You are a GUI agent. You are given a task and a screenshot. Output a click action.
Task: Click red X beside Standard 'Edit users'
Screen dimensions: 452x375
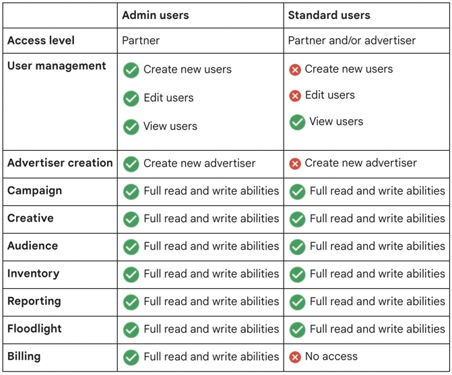(x=295, y=96)
